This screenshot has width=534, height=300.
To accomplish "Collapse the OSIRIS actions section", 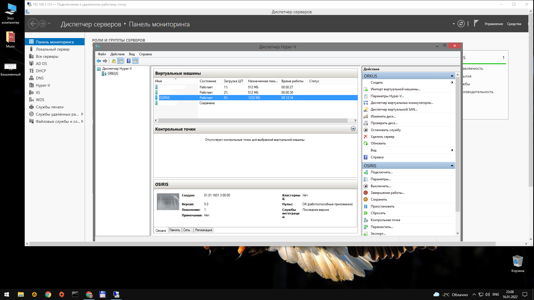I will click(452, 166).
